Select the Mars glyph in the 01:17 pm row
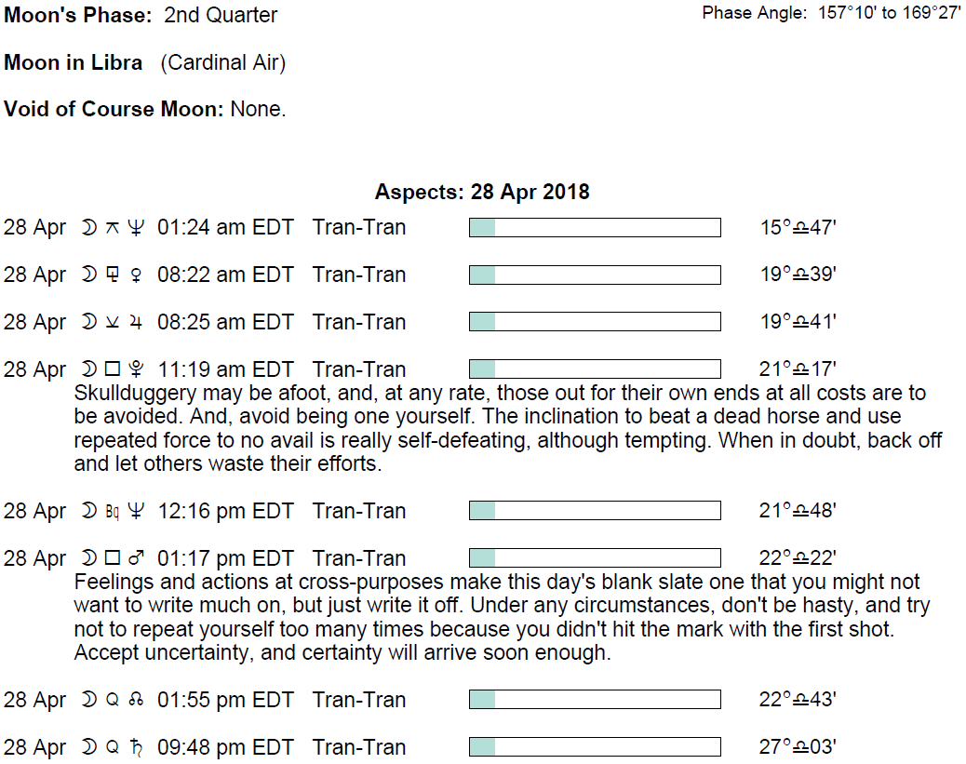The width and height of the screenshot is (966, 764). pyautogui.click(x=136, y=559)
